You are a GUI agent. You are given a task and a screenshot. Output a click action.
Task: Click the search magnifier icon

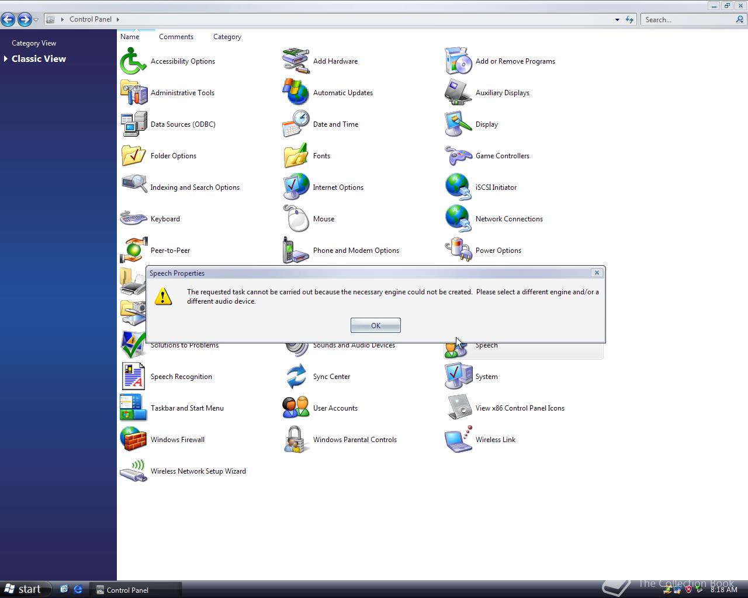click(x=740, y=20)
